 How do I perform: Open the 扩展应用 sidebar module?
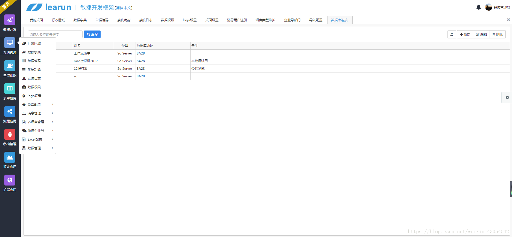coord(10,183)
